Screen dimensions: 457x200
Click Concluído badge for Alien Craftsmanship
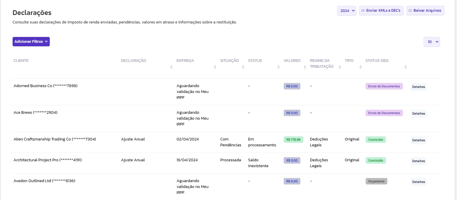(376, 140)
